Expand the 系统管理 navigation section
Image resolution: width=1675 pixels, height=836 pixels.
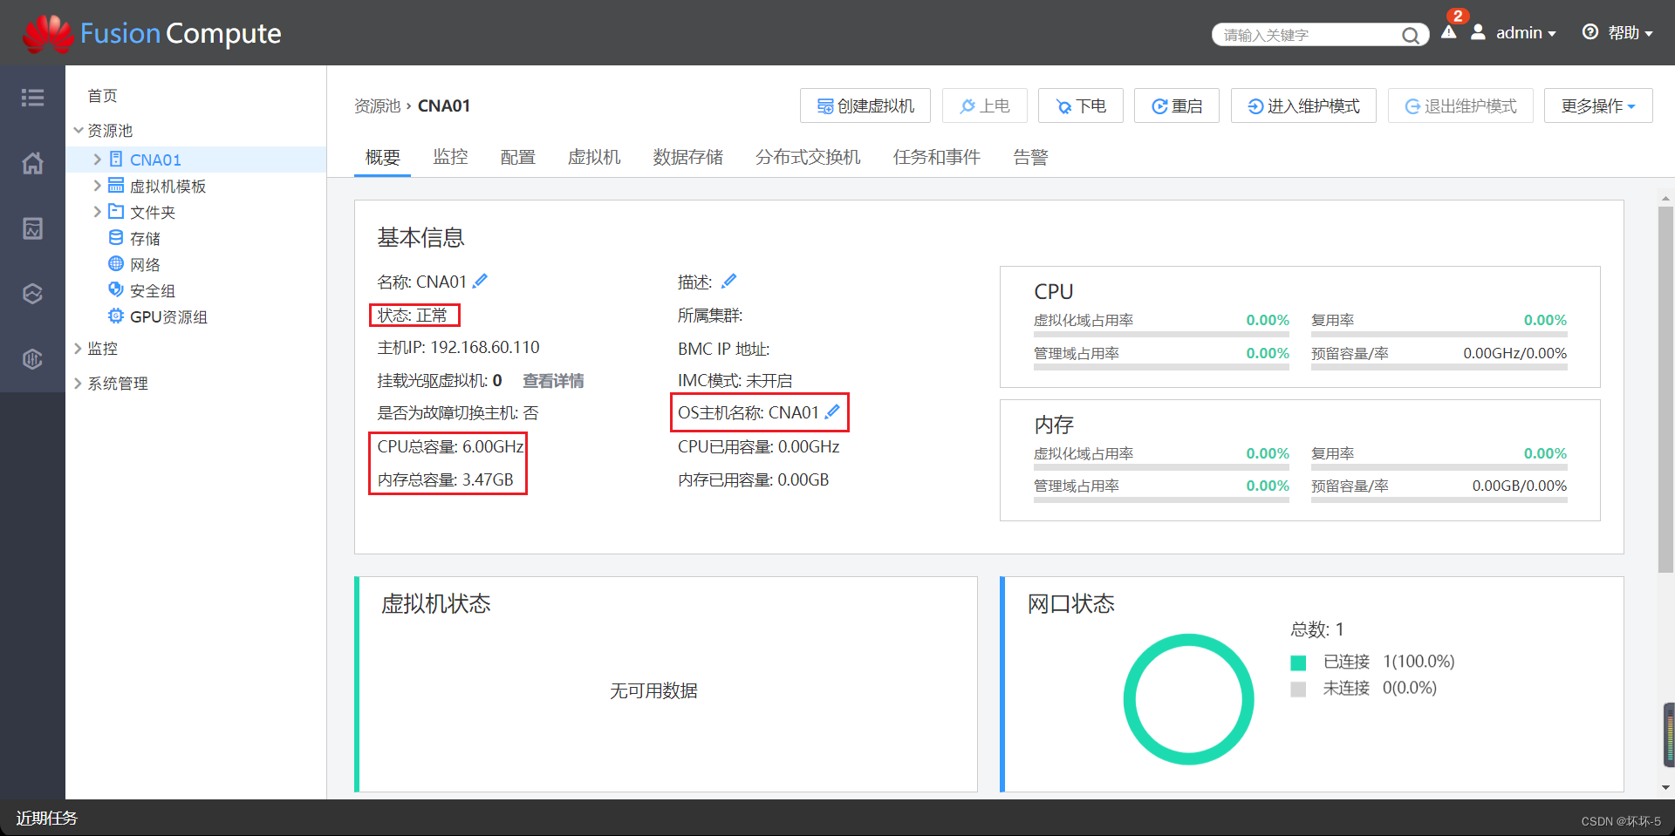click(x=79, y=383)
